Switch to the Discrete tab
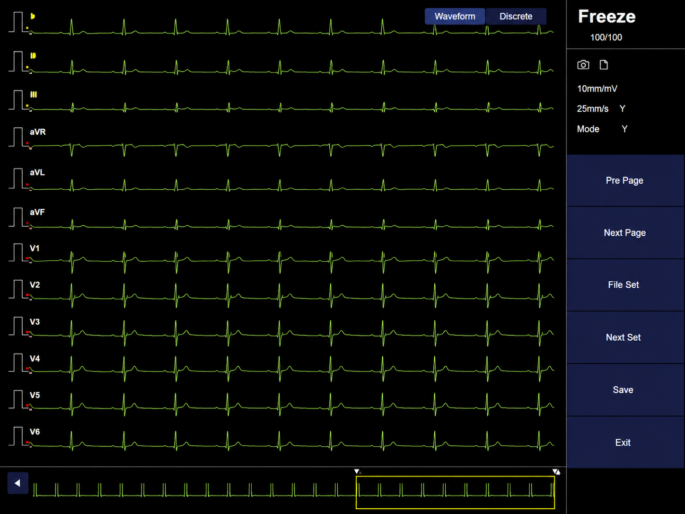The height and width of the screenshot is (514, 685). 516,16
